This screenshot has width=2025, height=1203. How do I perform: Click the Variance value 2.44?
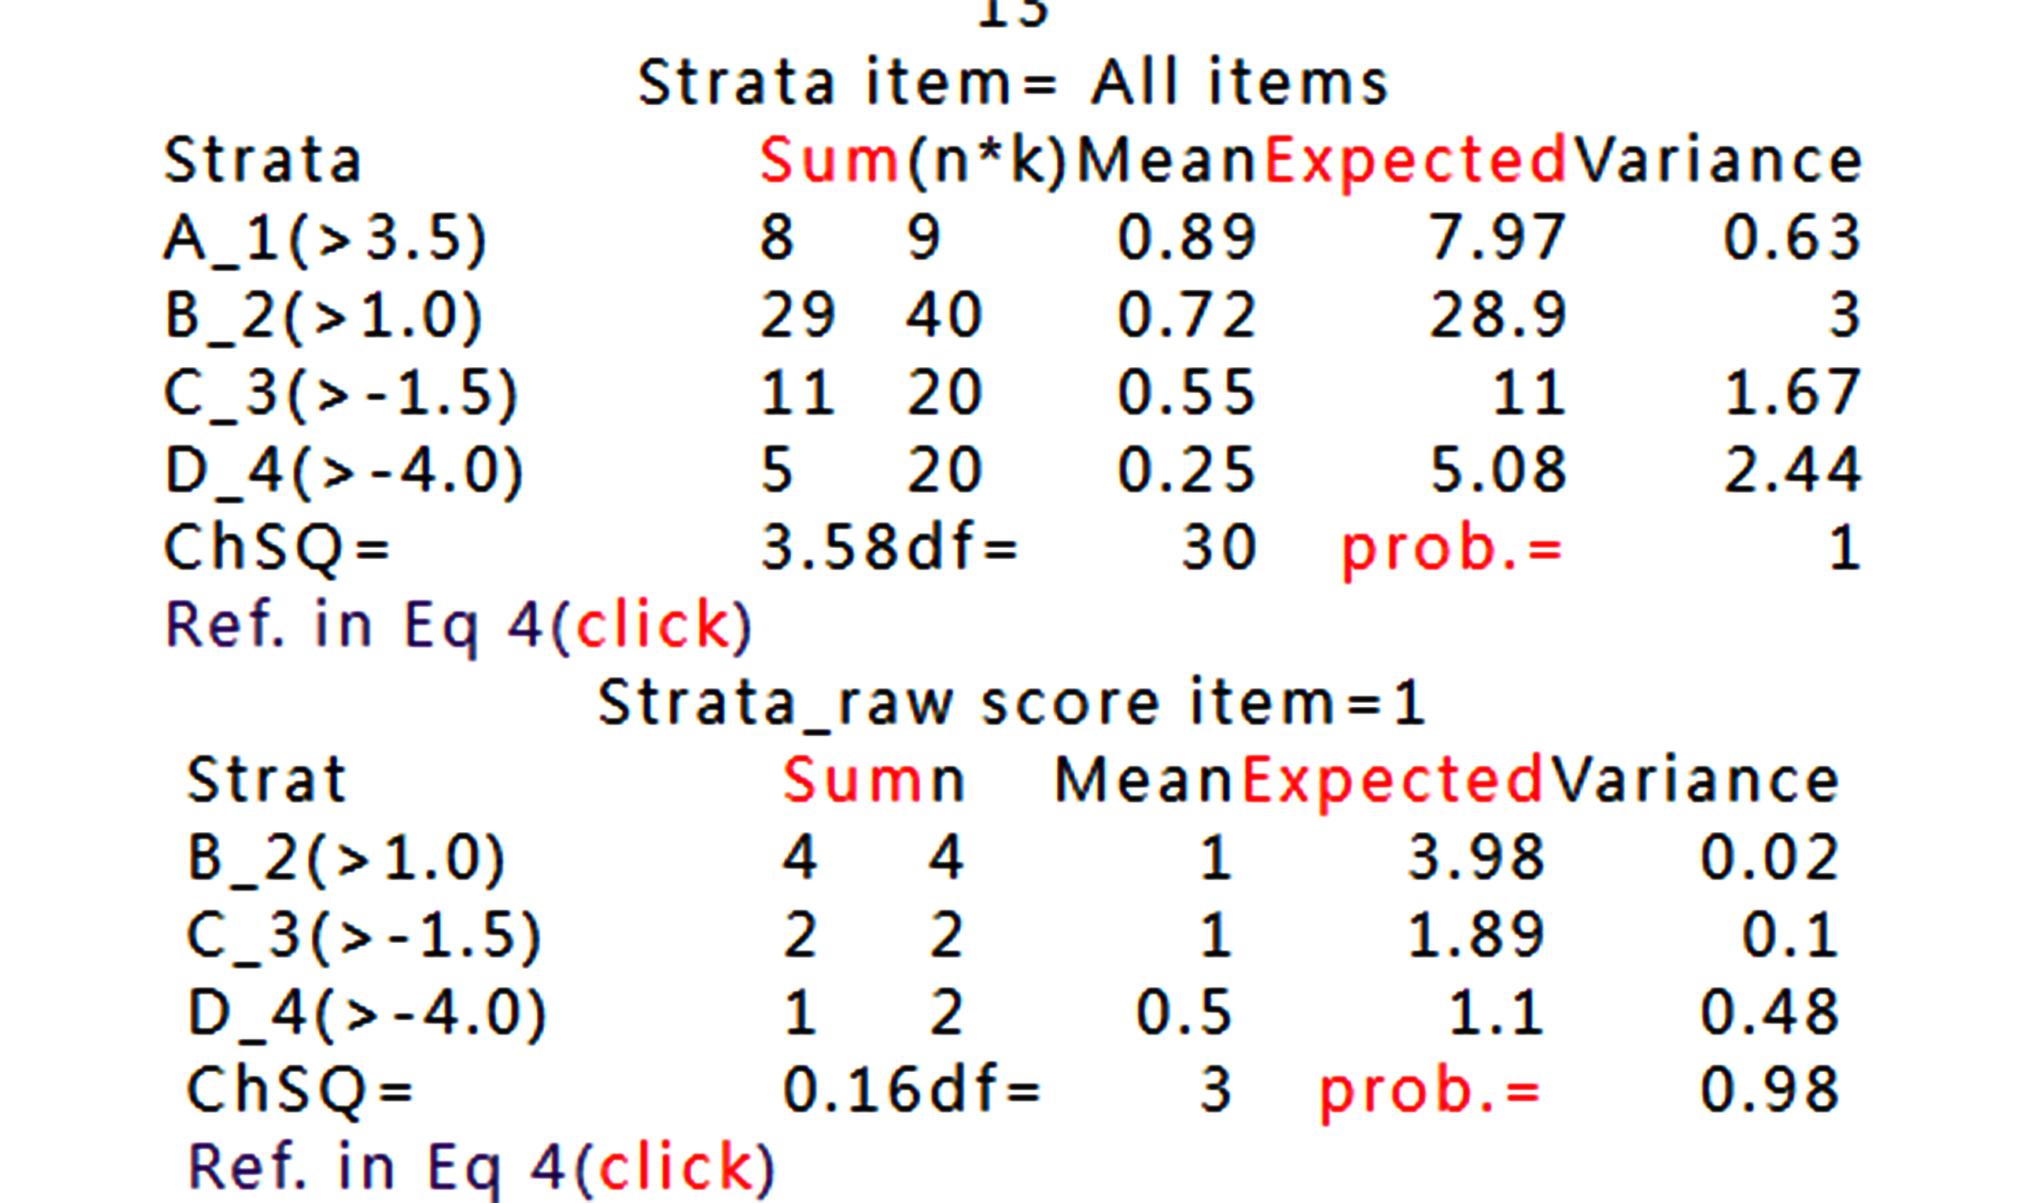point(1791,470)
